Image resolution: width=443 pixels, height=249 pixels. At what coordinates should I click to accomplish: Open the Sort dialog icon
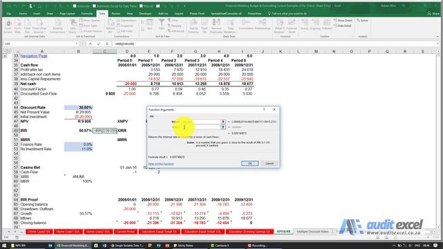click(150, 25)
